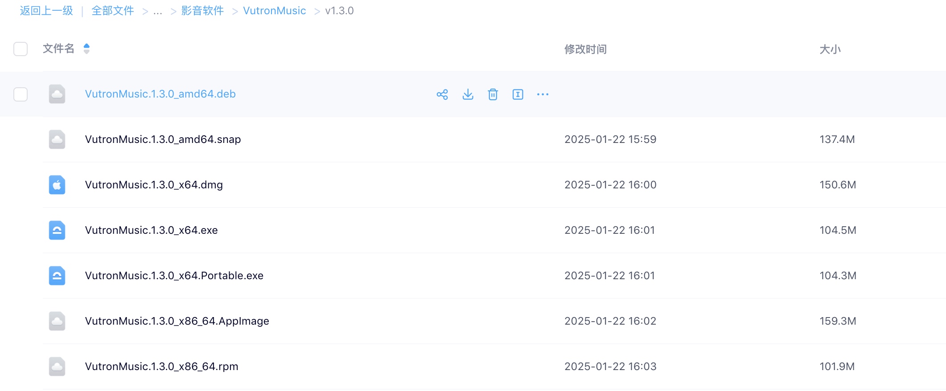Open more options for amd64.deb row
The height and width of the screenshot is (391, 946).
(x=543, y=94)
